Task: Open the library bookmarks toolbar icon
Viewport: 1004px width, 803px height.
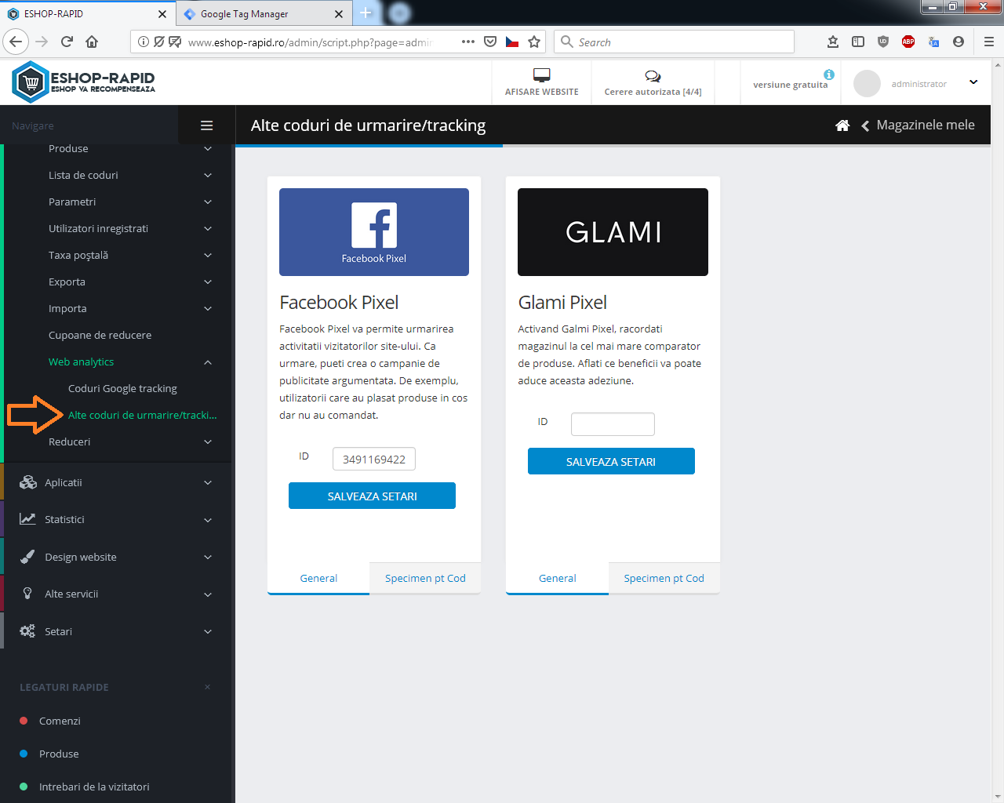Action: coord(833,42)
